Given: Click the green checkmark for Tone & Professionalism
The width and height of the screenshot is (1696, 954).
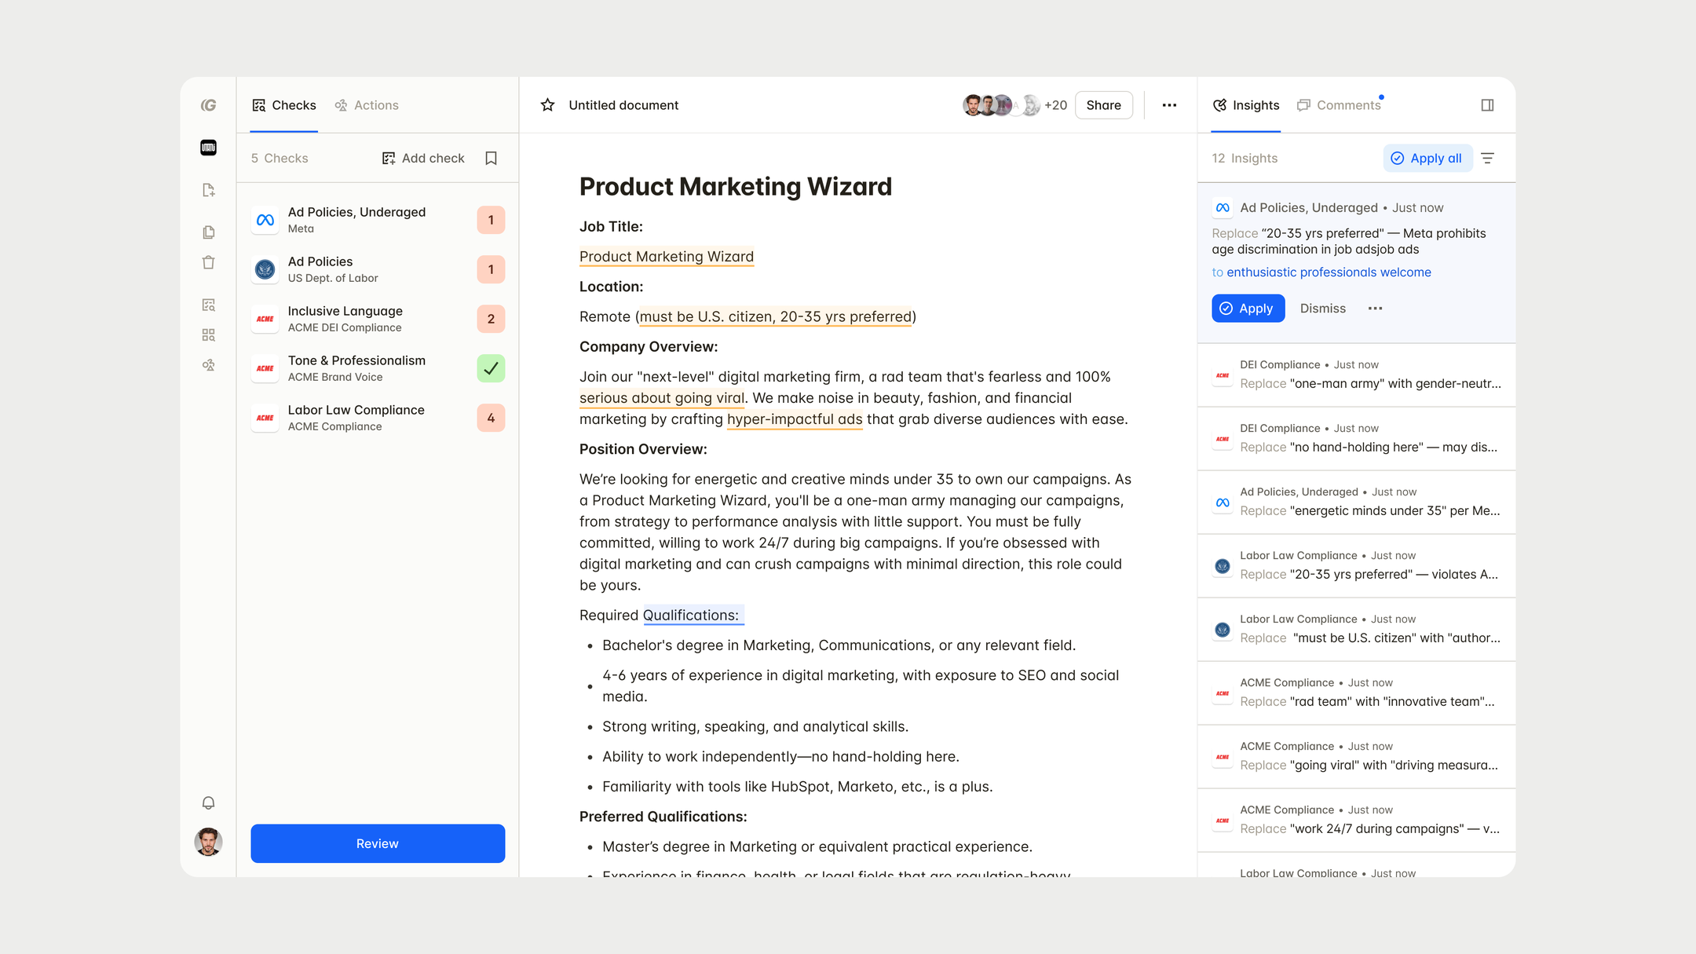Looking at the screenshot, I should pyautogui.click(x=491, y=368).
